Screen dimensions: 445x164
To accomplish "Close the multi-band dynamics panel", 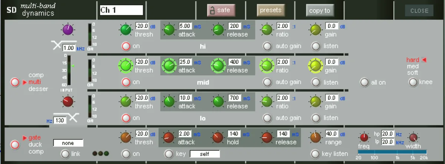I will click(419, 11).
